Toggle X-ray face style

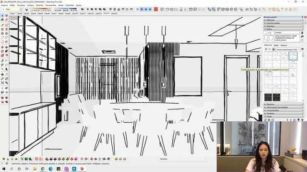click(x=209, y=9)
